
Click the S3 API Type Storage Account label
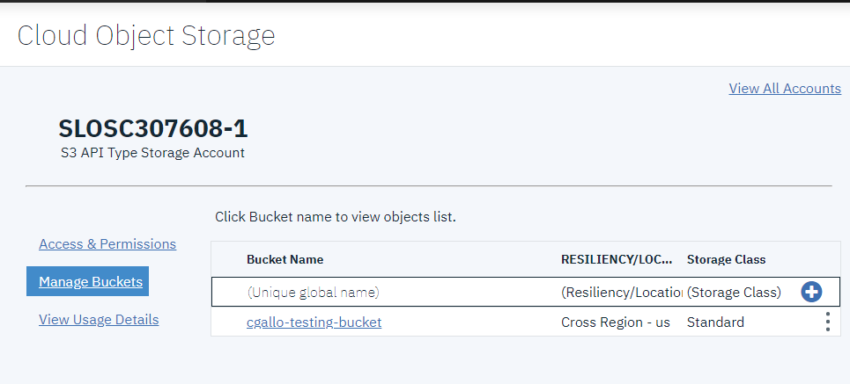click(153, 153)
